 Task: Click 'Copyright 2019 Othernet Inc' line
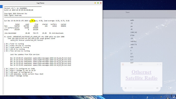click(16, 14)
